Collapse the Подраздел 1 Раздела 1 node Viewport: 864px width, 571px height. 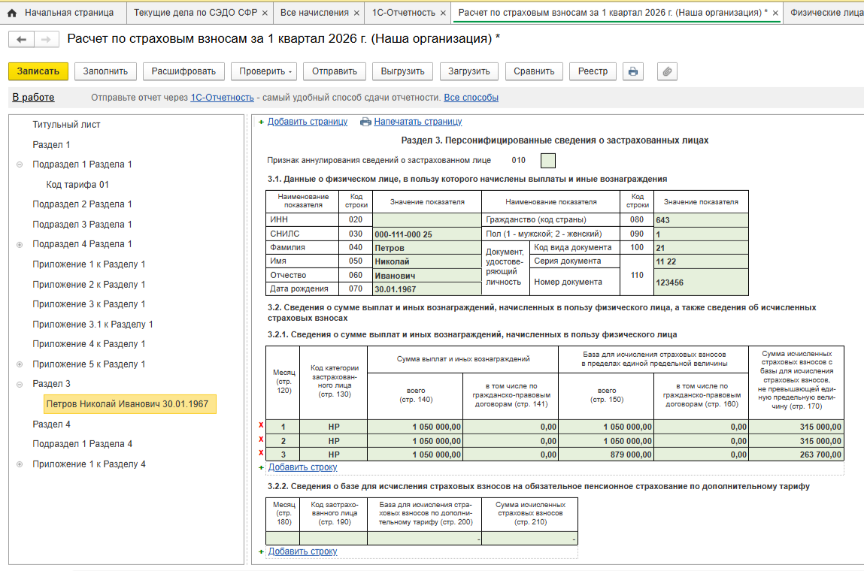(19, 165)
